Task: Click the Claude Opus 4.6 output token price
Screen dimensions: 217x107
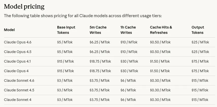Action: [200, 42]
